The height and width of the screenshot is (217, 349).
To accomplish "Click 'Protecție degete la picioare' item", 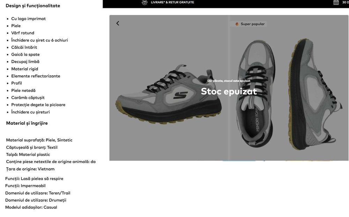I will [38, 104].
